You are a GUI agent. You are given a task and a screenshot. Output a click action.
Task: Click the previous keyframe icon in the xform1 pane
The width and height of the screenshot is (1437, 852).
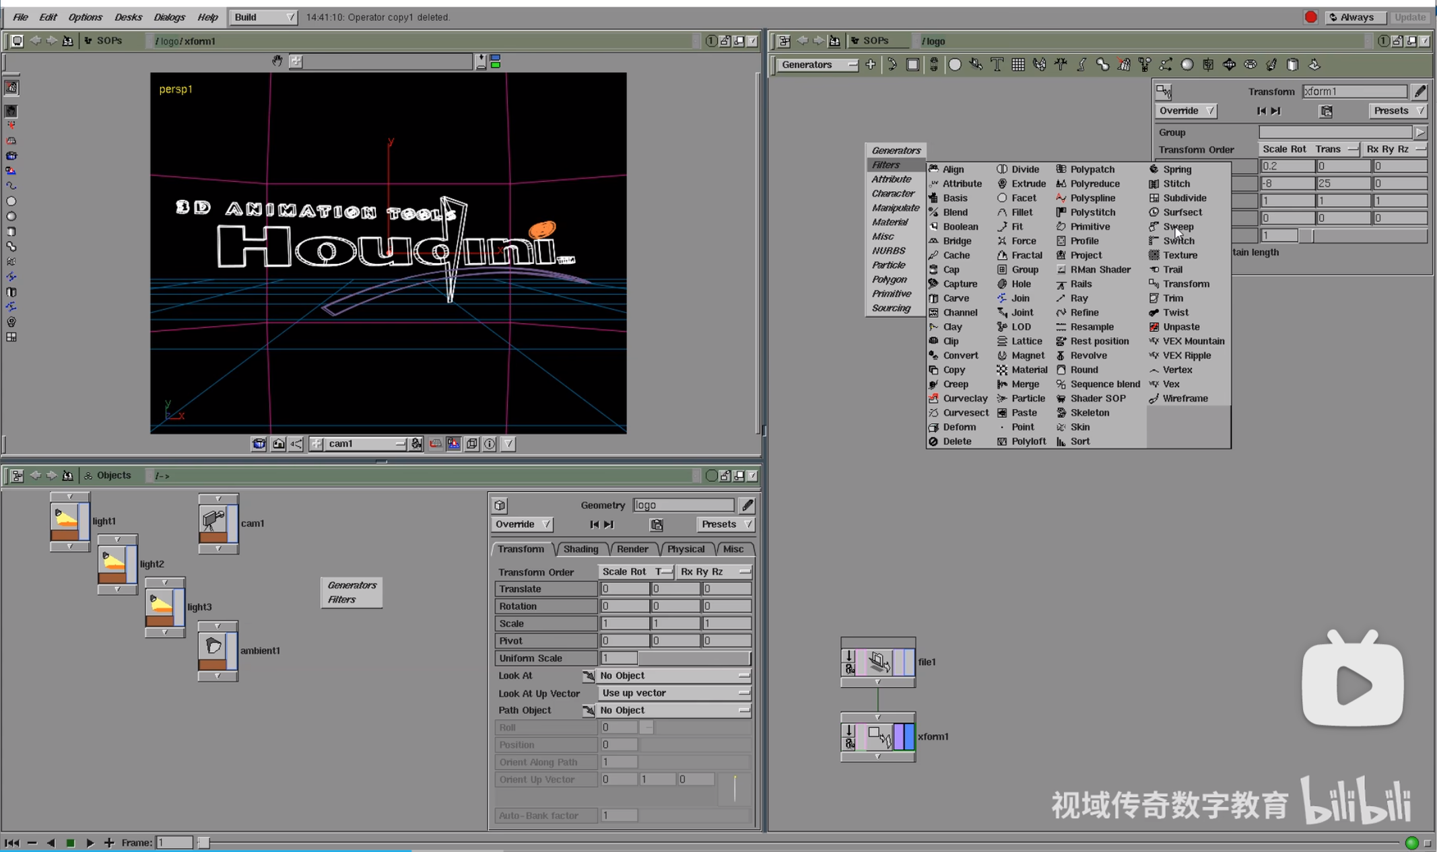[x=1261, y=111]
